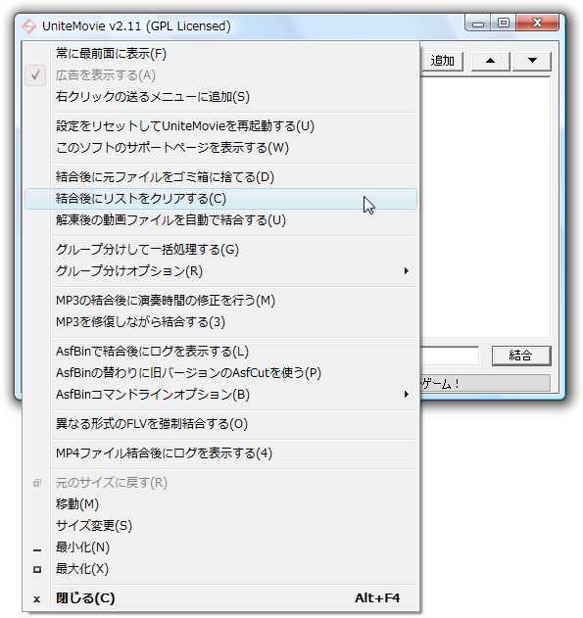Toggle グループ分けして一括処理する(G)
The width and height of the screenshot is (583, 618).
(x=220, y=250)
